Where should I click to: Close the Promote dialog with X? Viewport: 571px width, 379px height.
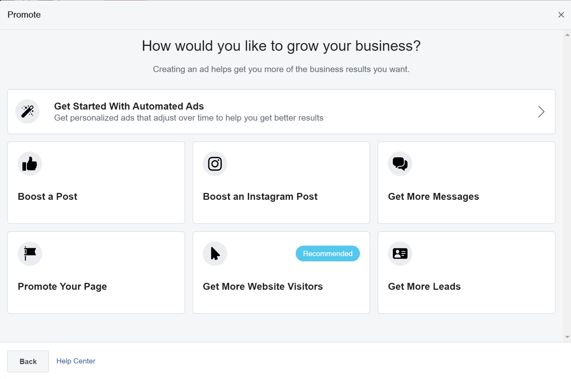pyautogui.click(x=561, y=15)
